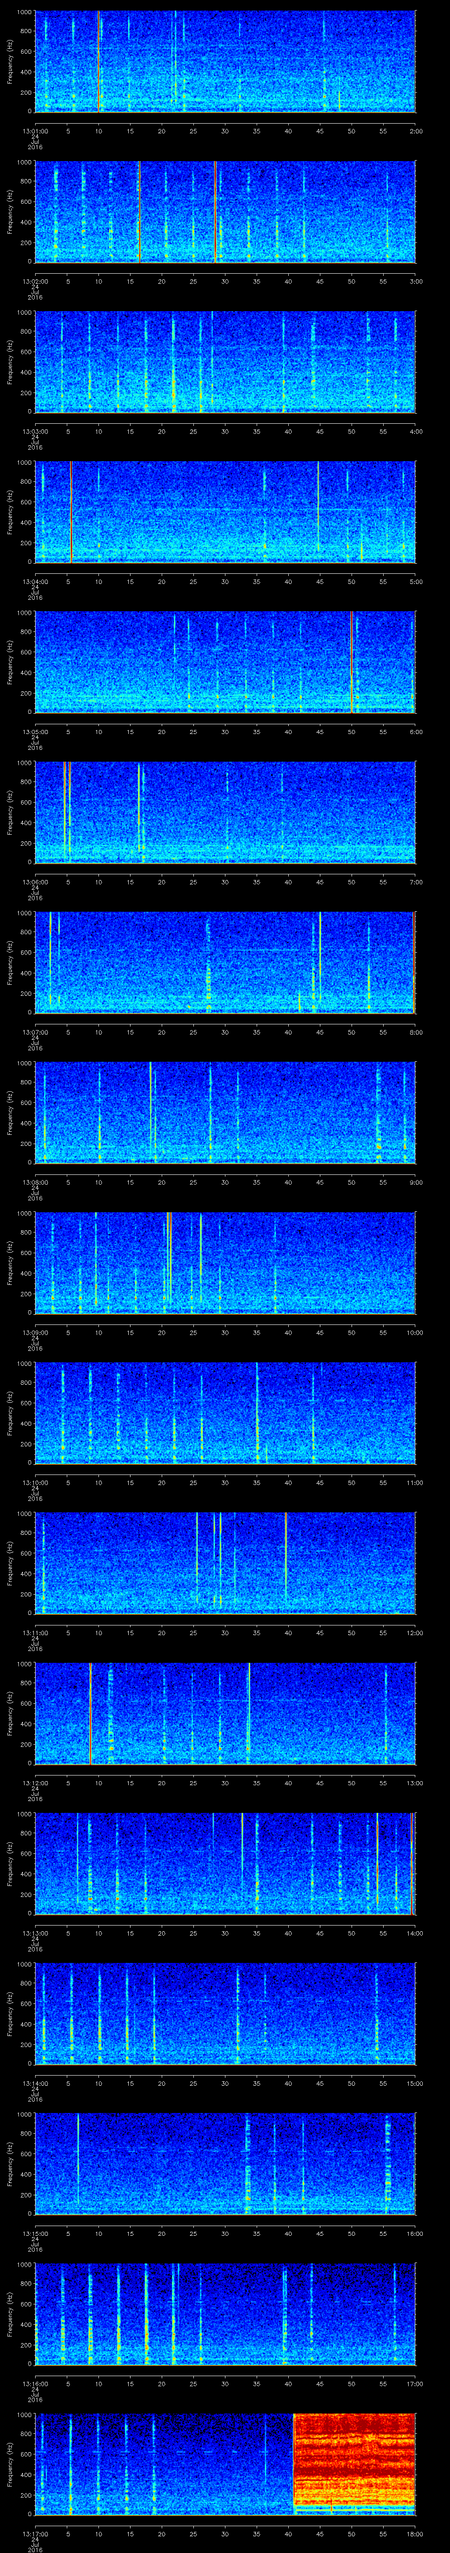The height and width of the screenshot is (2553, 450).
Task: Click the 13:15:00 start time label
Action: coord(35,2235)
